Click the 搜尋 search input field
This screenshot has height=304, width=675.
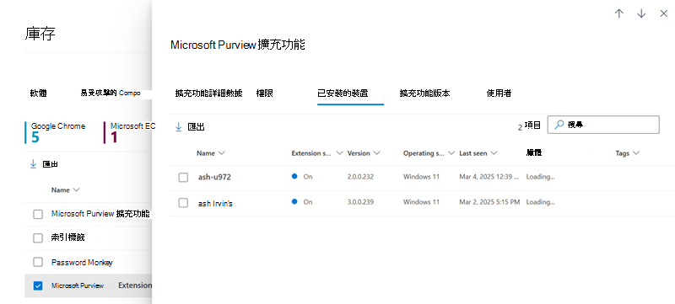point(603,125)
